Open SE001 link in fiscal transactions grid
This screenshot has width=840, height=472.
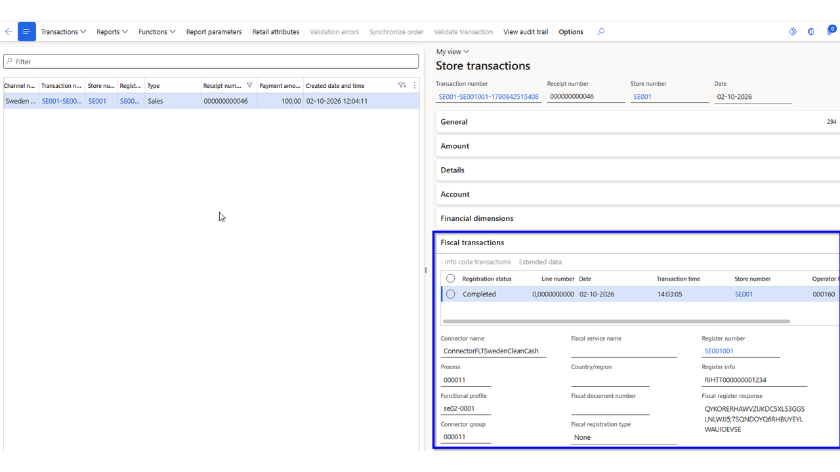pos(744,294)
